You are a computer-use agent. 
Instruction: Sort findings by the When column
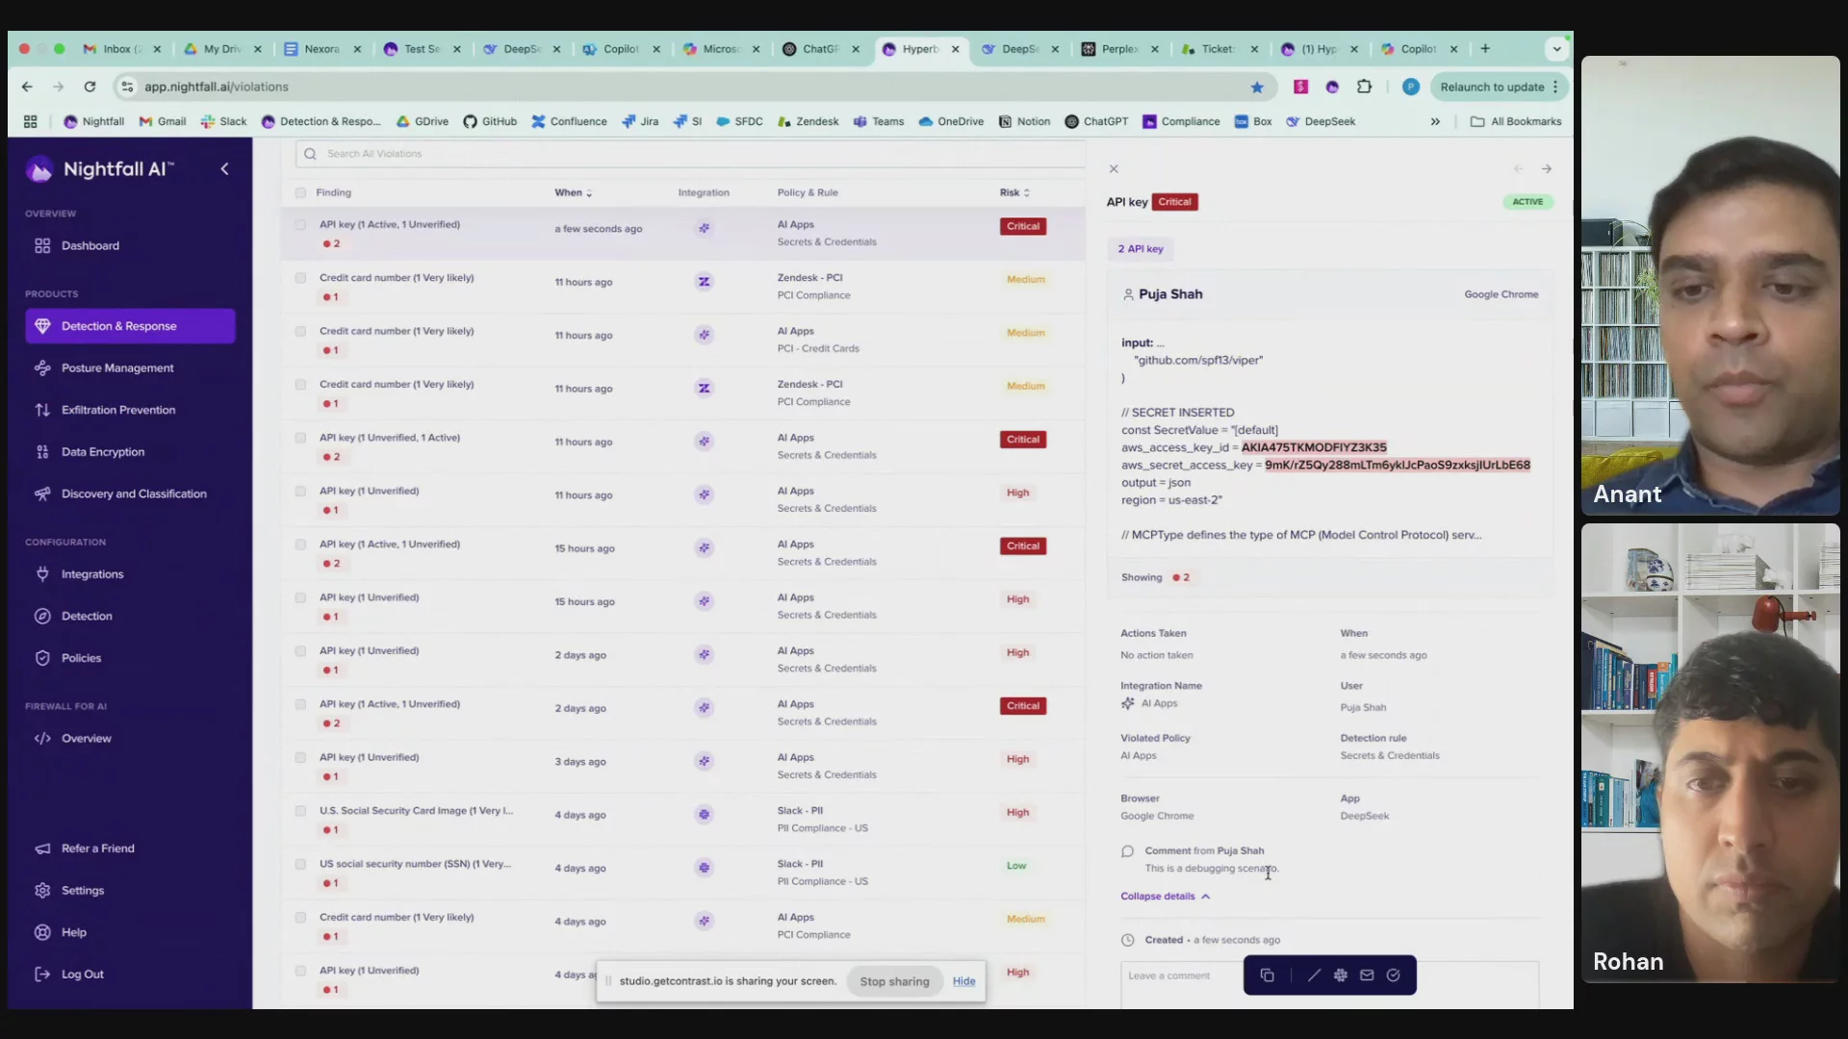[573, 193]
